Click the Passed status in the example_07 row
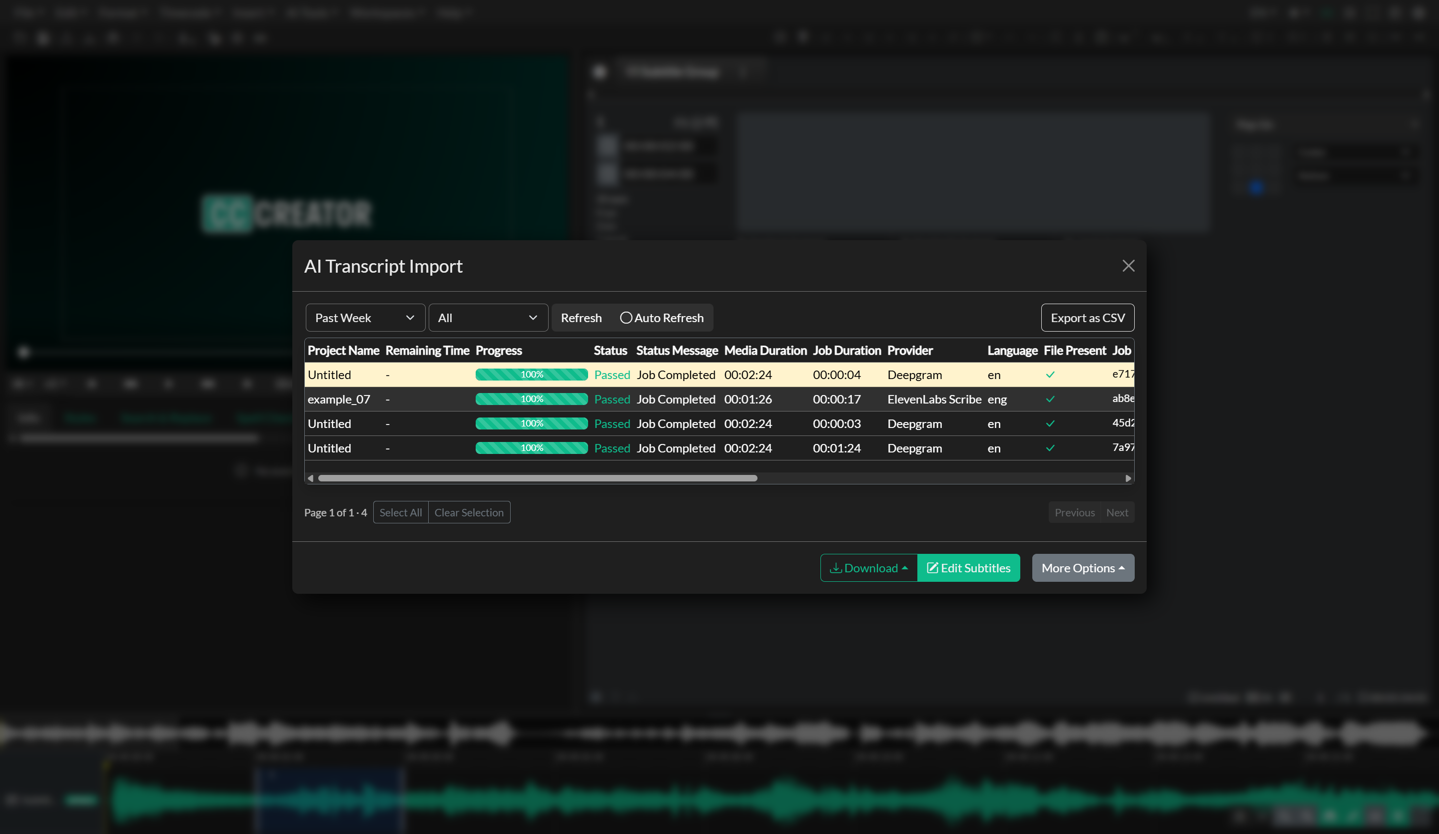The width and height of the screenshot is (1439, 834). point(612,399)
